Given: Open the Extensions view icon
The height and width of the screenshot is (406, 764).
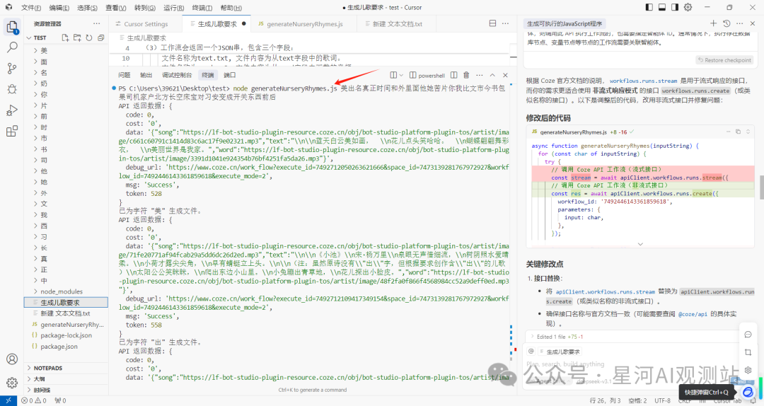Looking at the screenshot, I should (x=12, y=131).
